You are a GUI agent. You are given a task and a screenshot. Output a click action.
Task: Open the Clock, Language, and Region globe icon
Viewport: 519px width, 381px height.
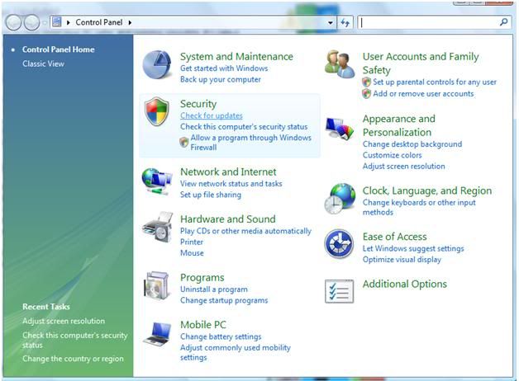[340, 199]
